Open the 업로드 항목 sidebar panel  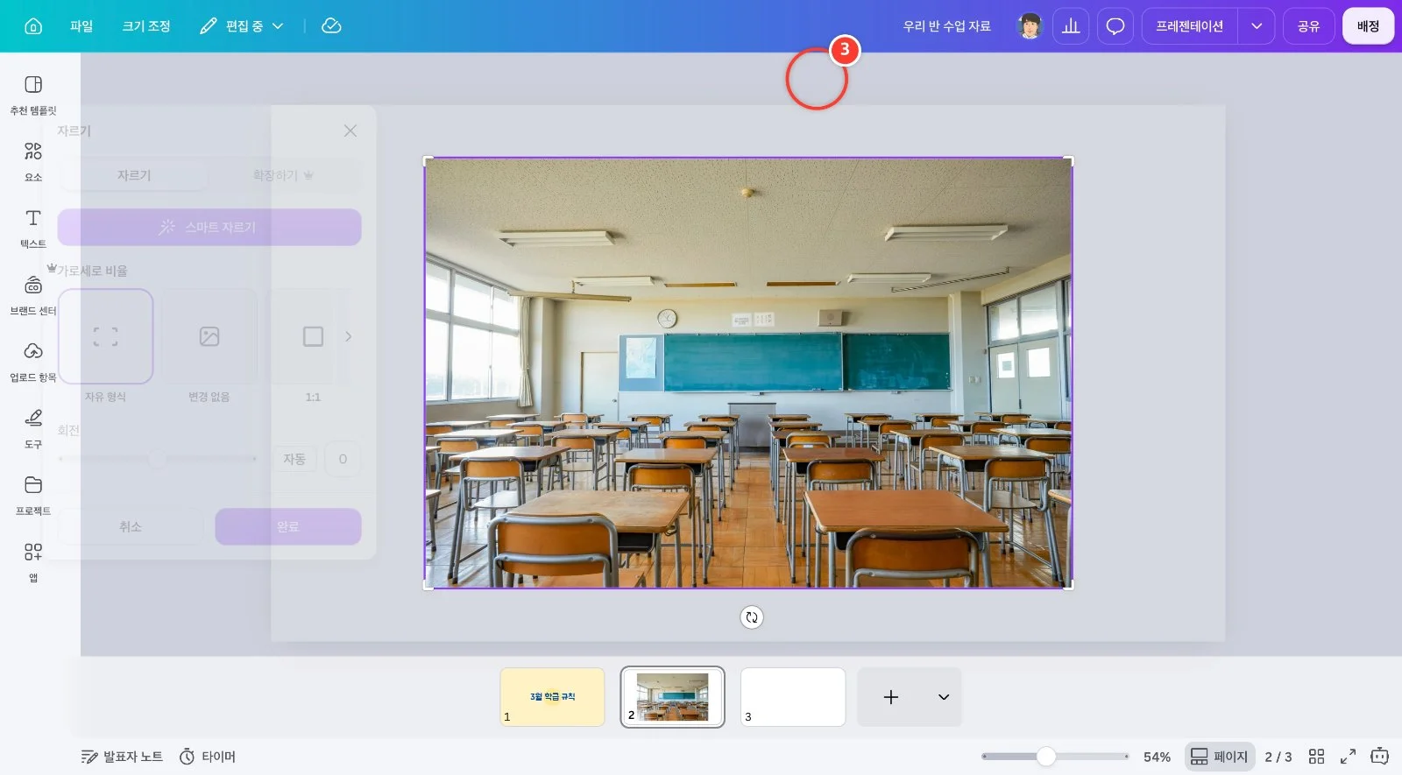33,363
